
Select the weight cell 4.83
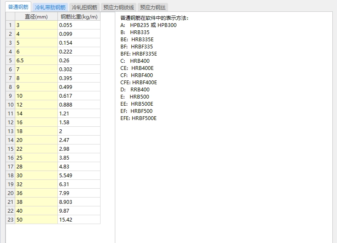[79, 166]
